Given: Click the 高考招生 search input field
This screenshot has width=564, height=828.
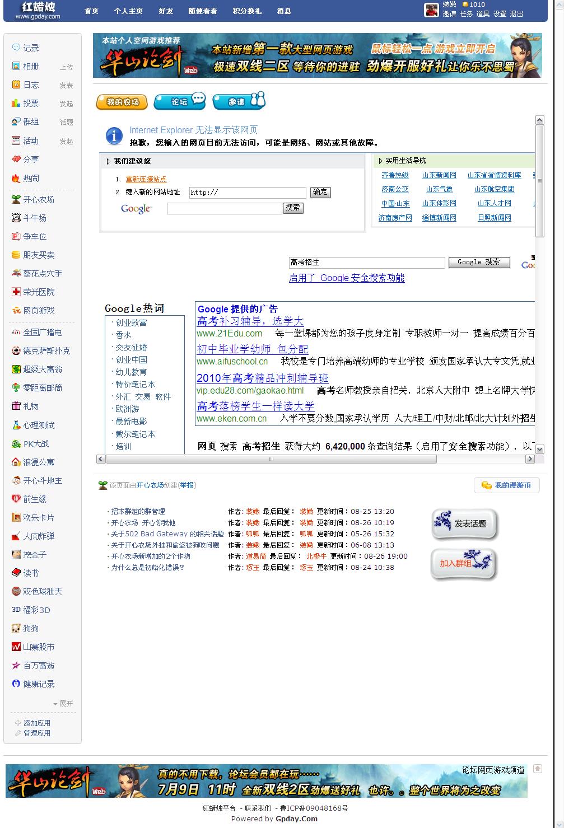Looking at the screenshot, I should (x=367, y=262).
